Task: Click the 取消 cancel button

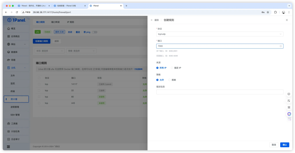Action: click(x=274, y=145)
